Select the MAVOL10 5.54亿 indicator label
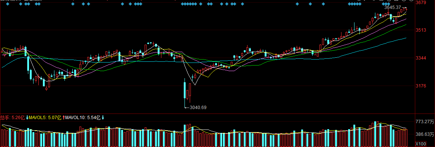 click(x=83, y=118)
